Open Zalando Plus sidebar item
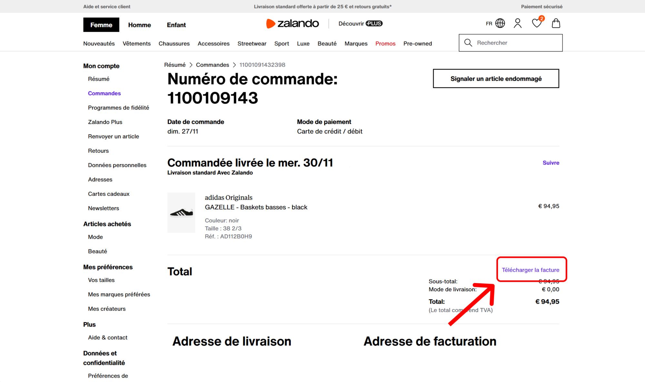The height and width of the screenshot is (382, 645). point(105,122)
